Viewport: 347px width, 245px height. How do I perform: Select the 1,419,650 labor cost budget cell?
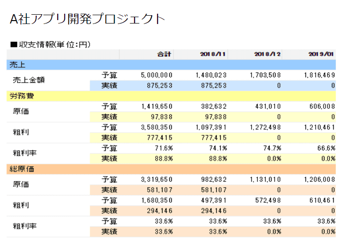(x=156, y=106)
